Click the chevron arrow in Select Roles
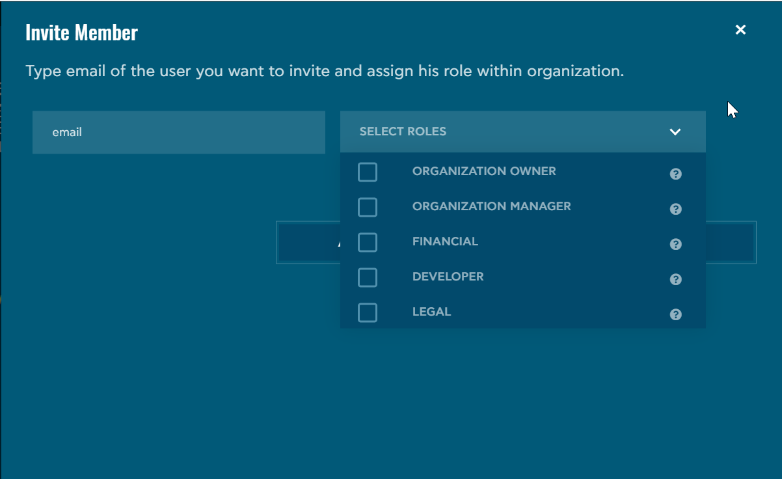The height and width of the screenshot is (479, 782). (675, 132)
